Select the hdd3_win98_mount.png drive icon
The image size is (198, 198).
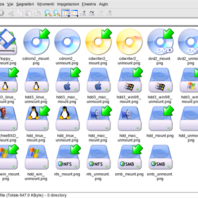pos(130,80)
